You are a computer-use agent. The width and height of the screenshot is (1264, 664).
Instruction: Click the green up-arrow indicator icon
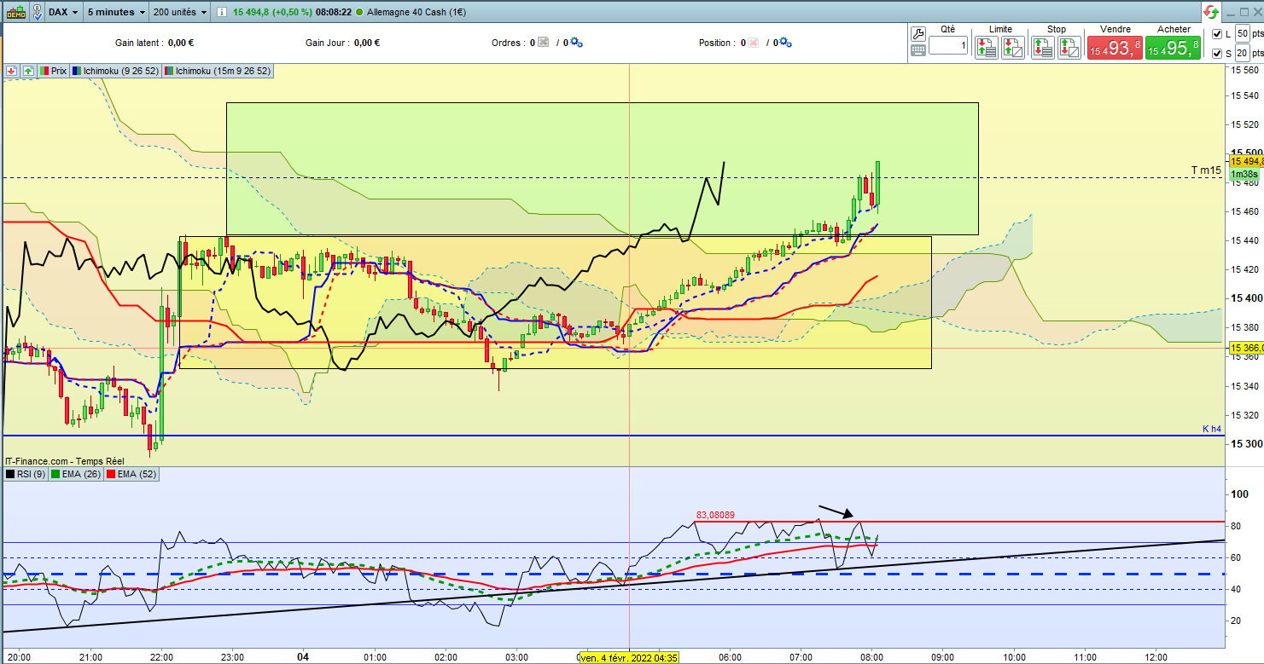coord(28,71)
